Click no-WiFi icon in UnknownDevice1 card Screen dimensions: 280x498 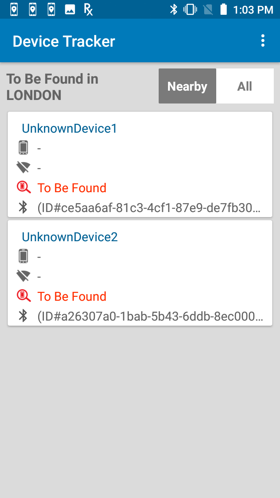pyautogui.click(x=23, y=168)
